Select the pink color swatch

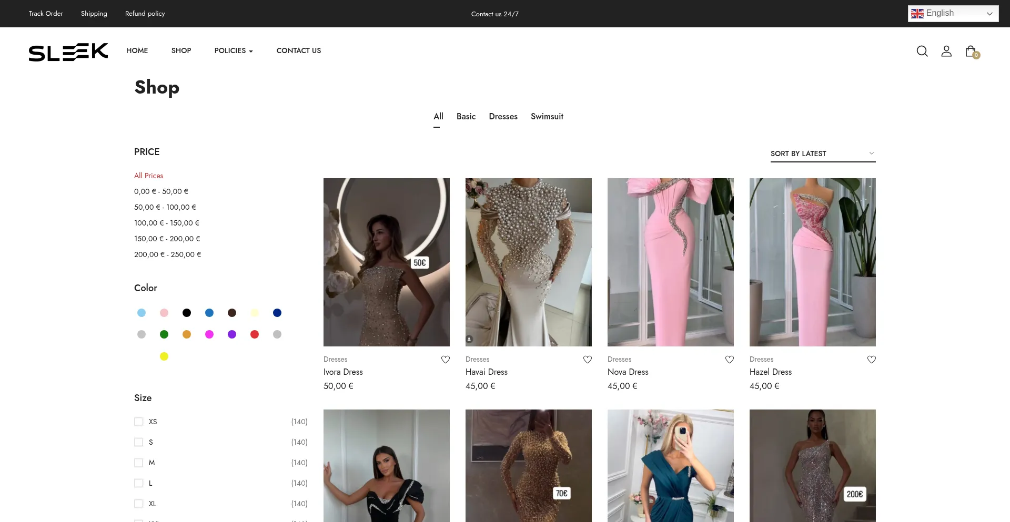[x=164, y=313]
